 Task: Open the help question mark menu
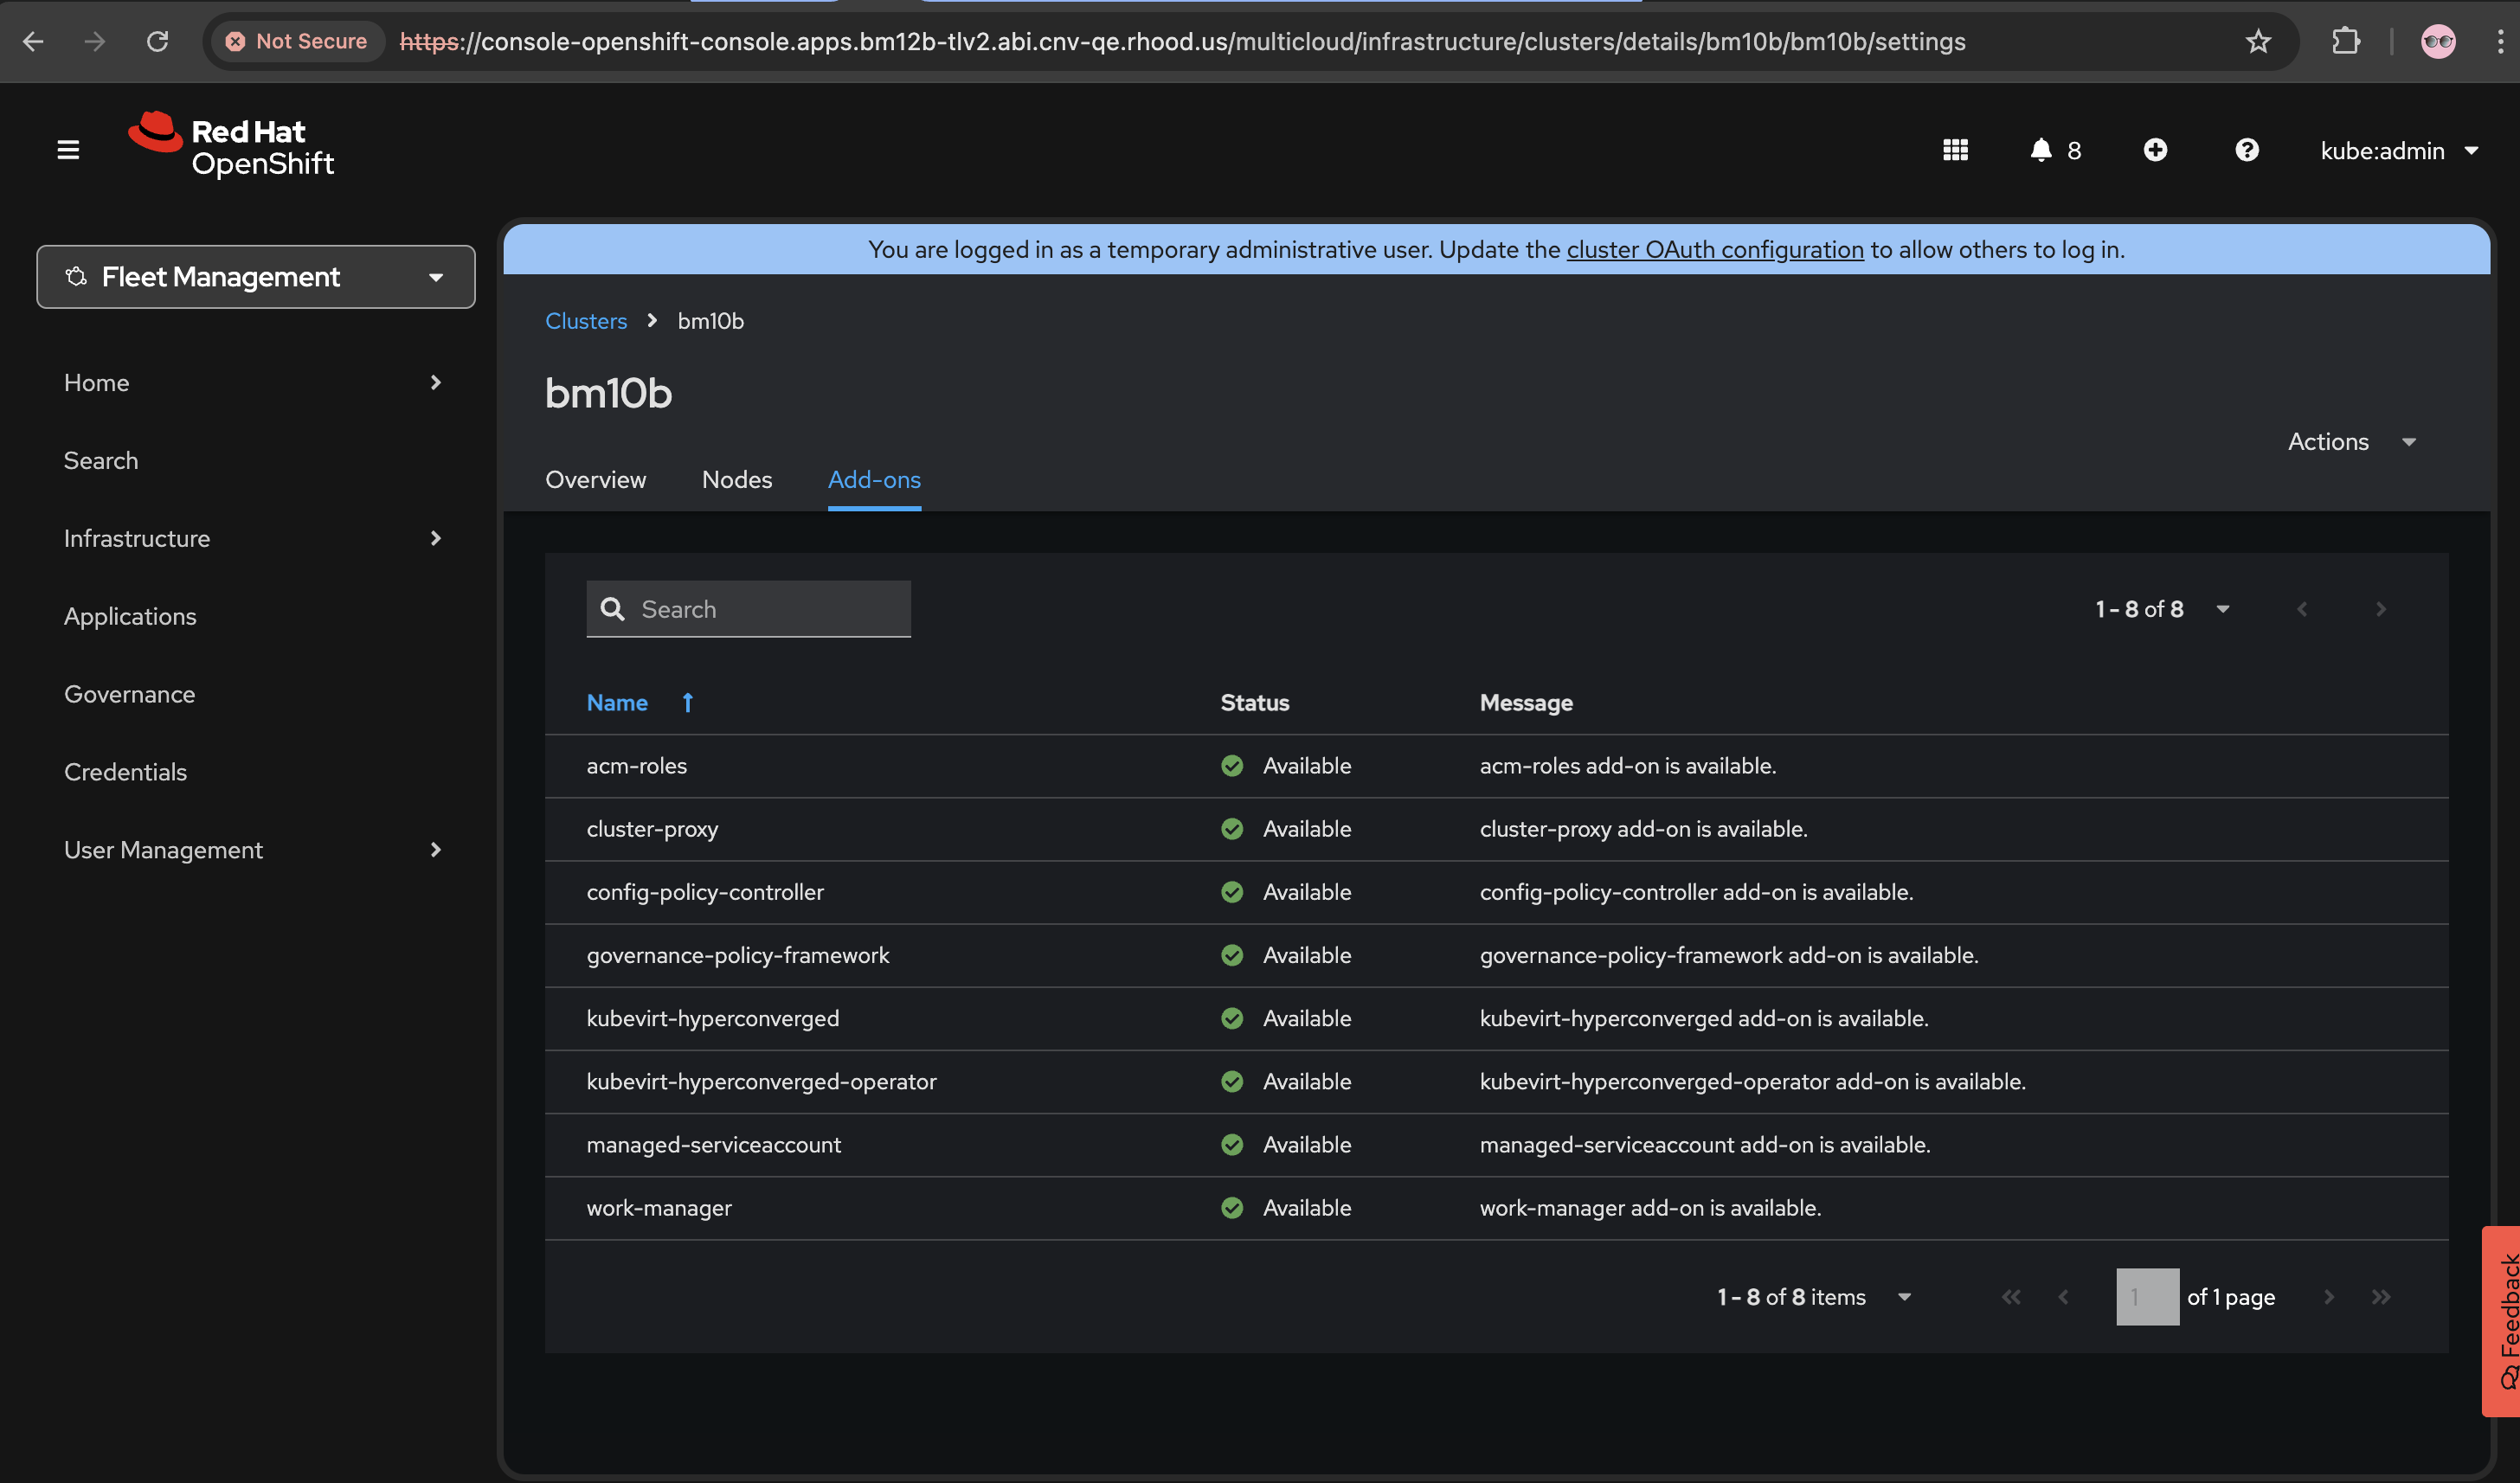pyautogui.click(x=2246, y=150)
